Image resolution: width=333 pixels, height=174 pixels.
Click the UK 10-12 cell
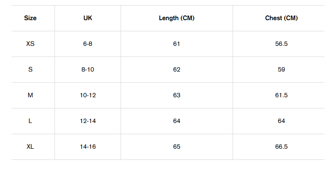point(88,95)
